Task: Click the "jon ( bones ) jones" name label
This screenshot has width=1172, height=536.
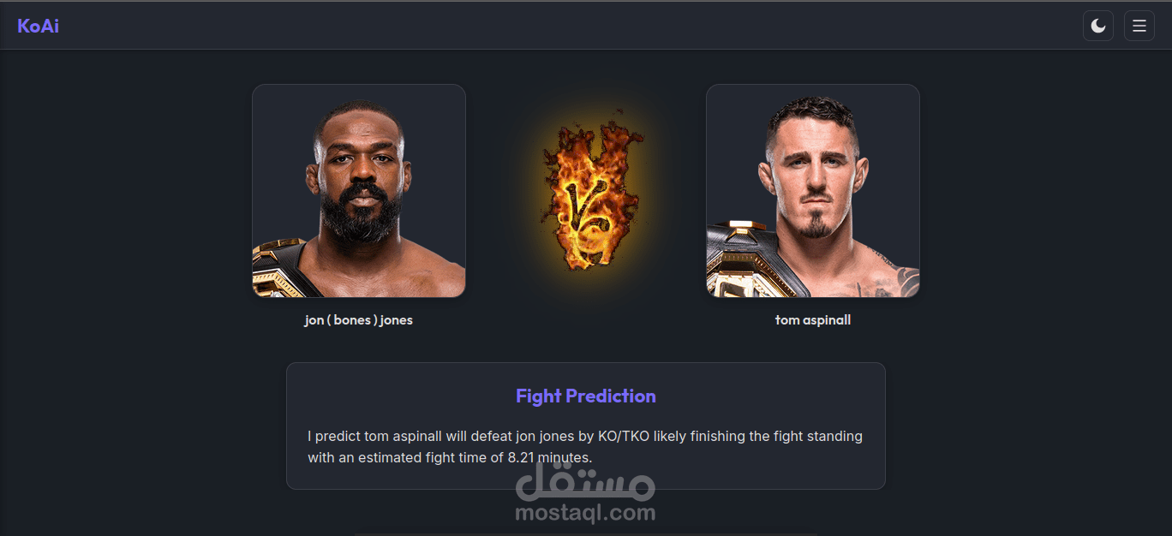Action: (x=359, y=320)
